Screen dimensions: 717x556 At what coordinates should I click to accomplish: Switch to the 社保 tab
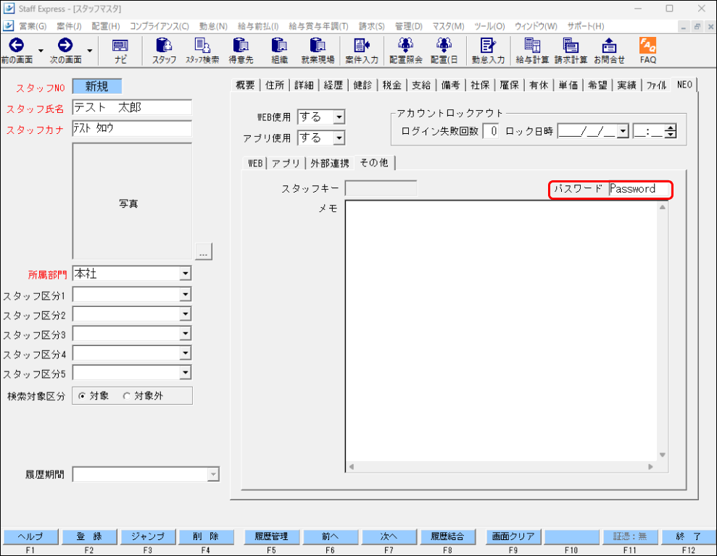480,85
